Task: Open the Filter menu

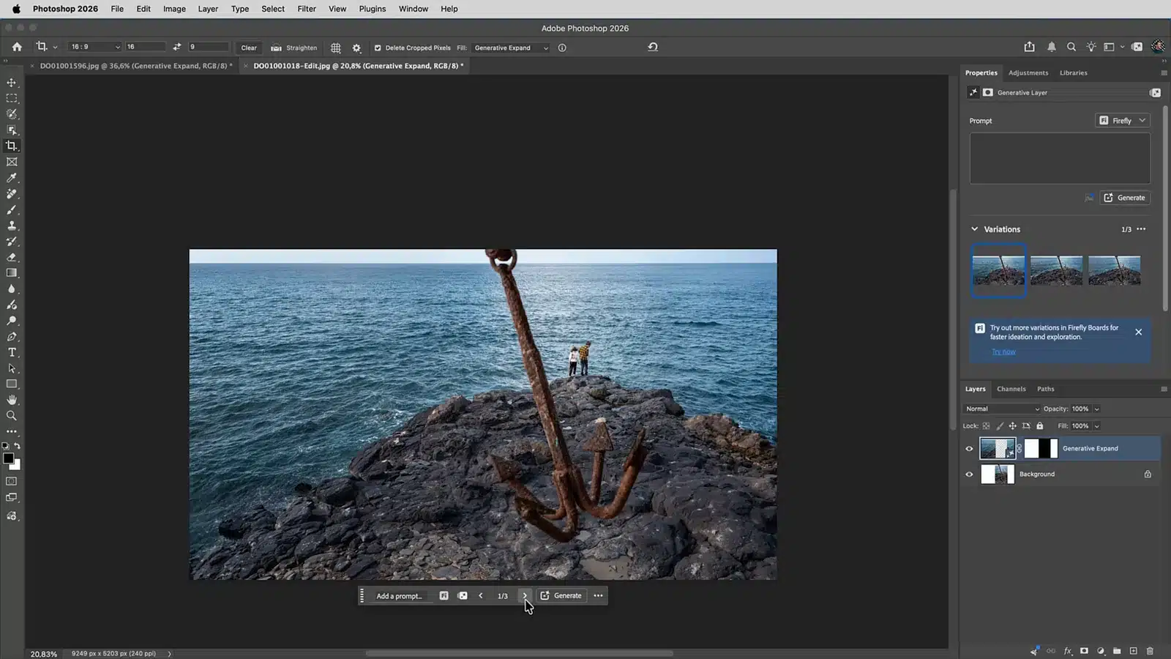Action: click(307, 9)
